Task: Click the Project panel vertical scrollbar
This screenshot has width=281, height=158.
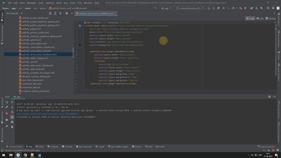Action: (x=73, y=53)
